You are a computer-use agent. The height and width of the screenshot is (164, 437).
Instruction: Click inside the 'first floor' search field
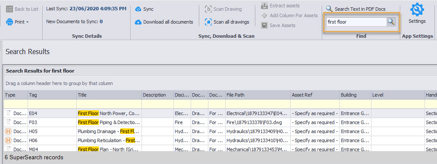click(356, 22)
